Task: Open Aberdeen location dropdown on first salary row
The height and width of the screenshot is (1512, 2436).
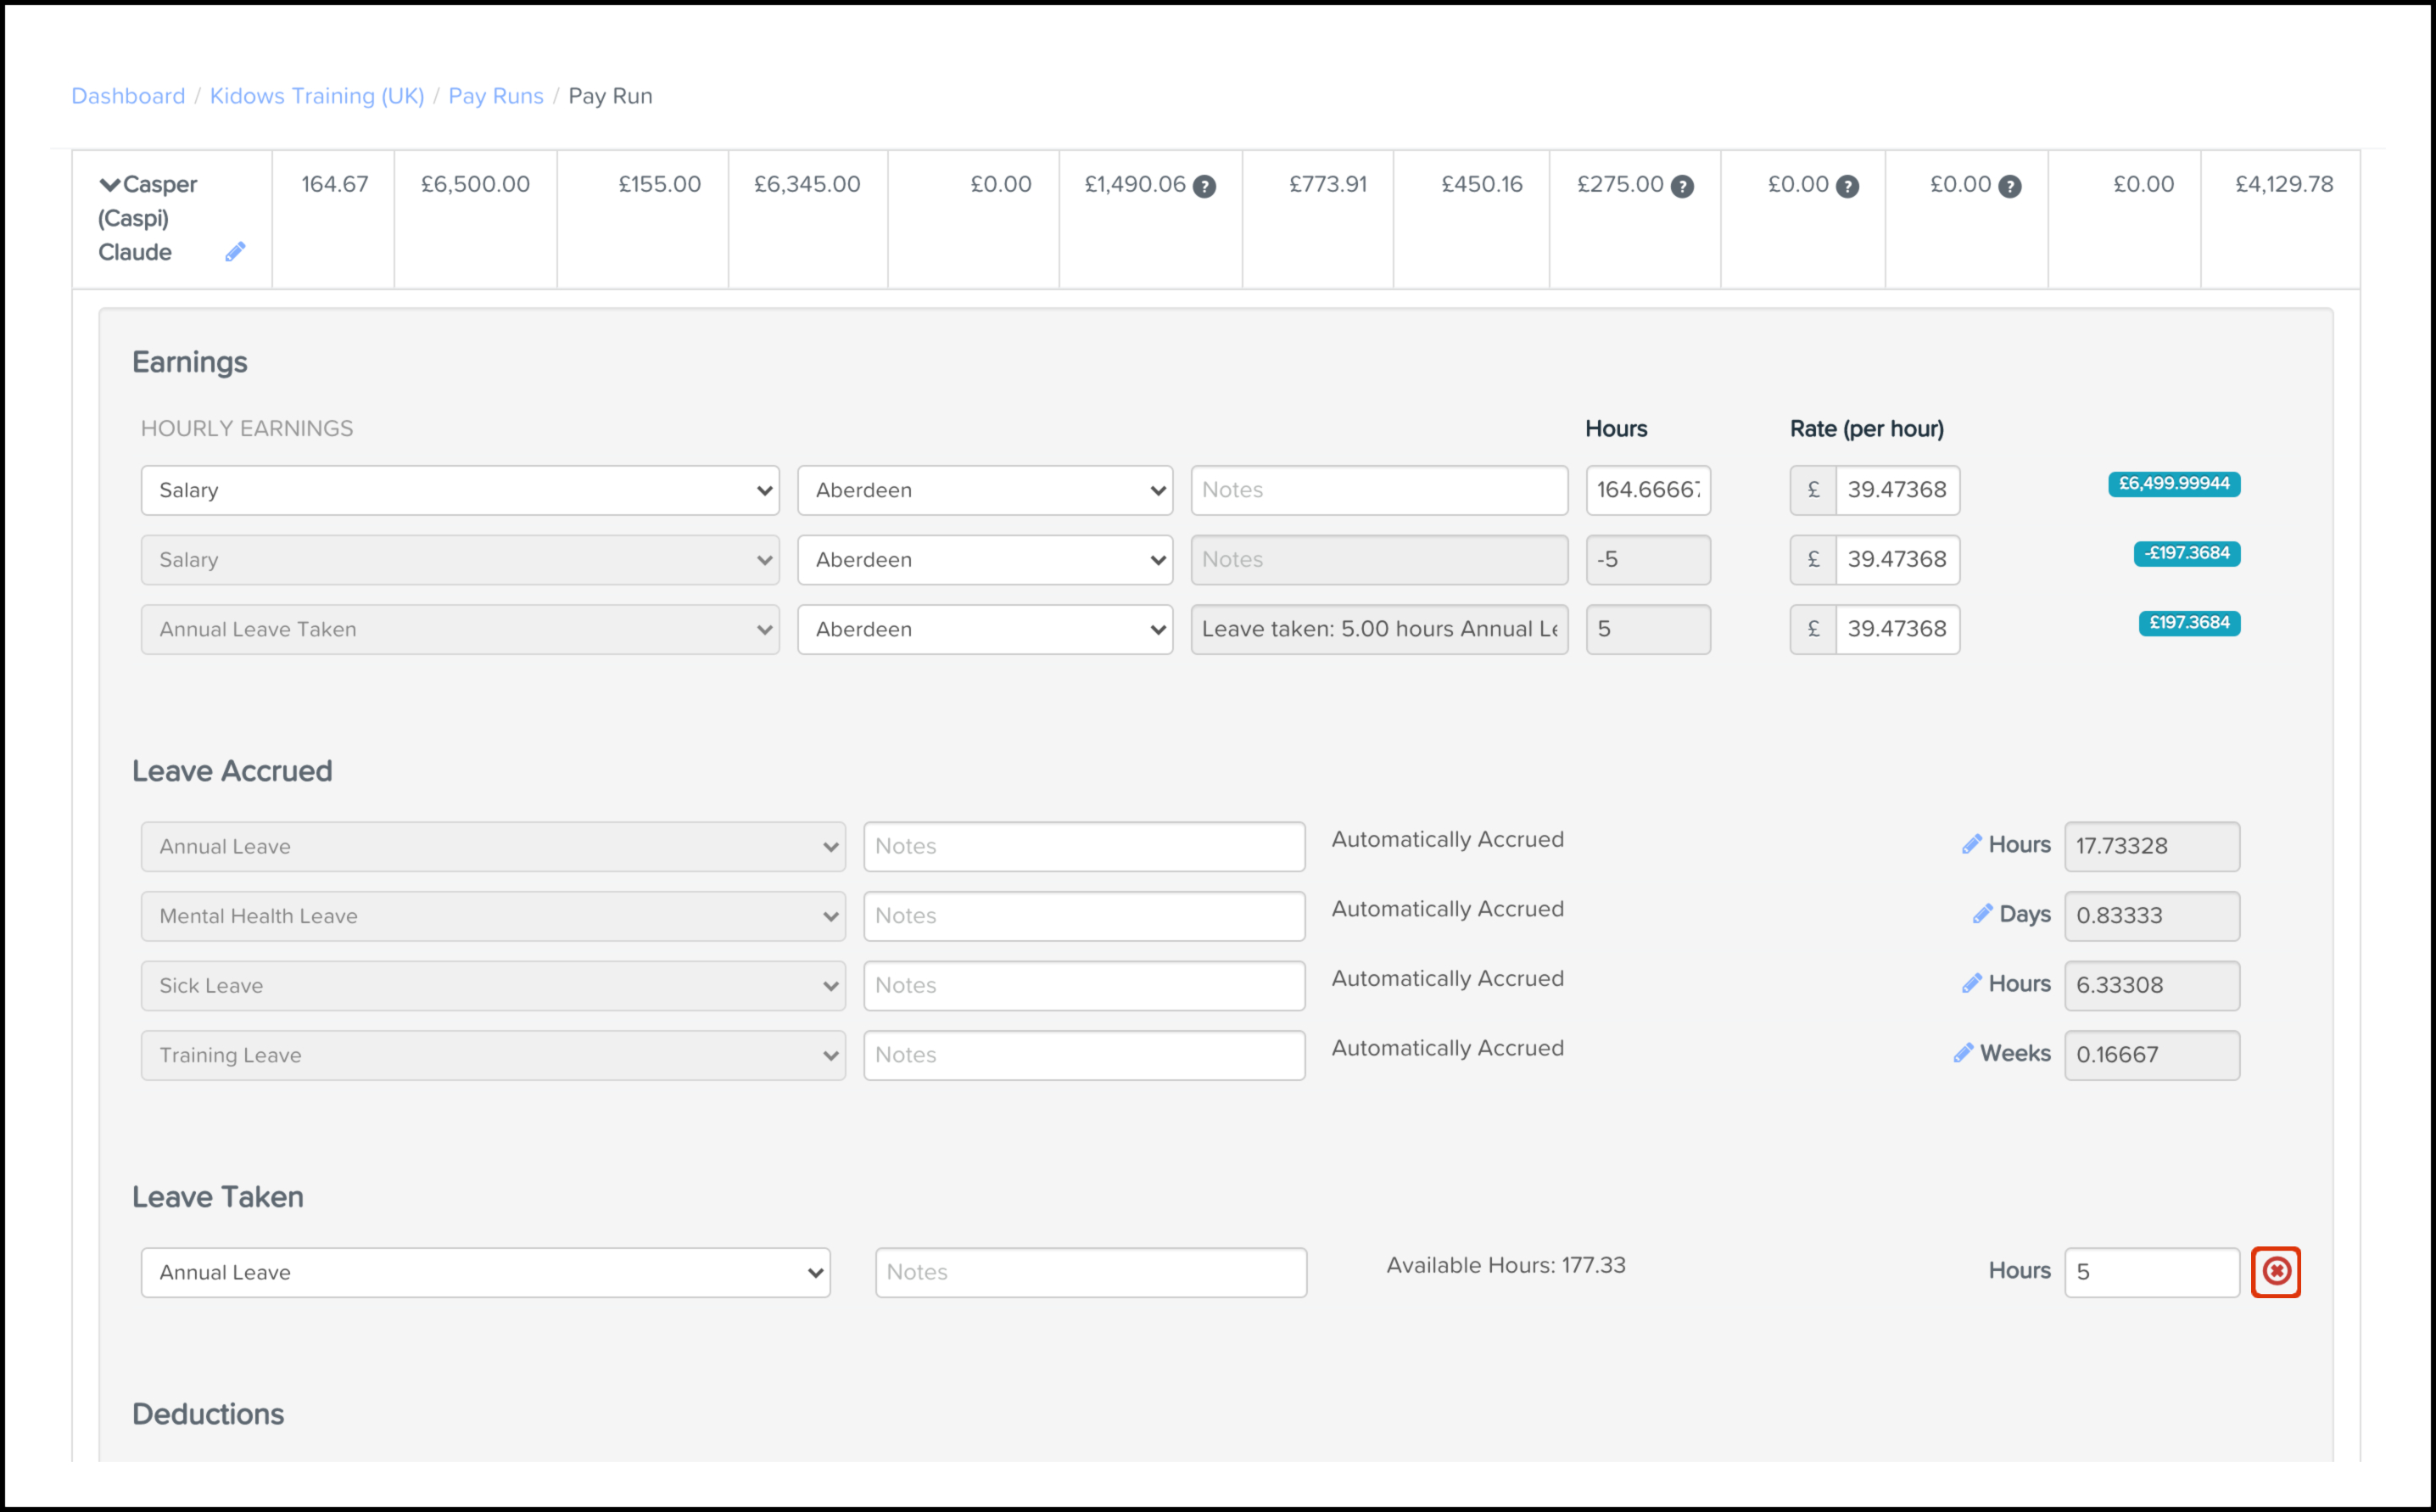Action: pos(985,490)
